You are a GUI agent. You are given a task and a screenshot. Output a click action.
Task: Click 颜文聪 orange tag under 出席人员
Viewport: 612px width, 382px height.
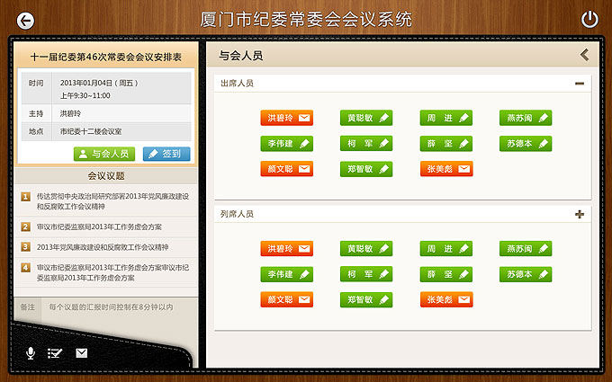tap(287, 169)
